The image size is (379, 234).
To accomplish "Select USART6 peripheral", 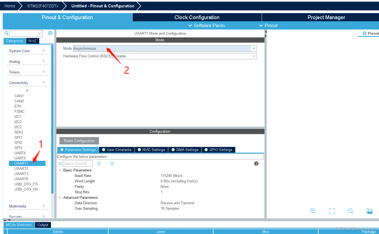I will [x=21, y=179].
